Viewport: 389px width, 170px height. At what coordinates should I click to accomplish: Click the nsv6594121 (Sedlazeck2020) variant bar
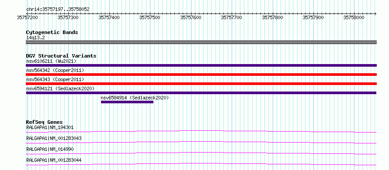pos(201,93)
